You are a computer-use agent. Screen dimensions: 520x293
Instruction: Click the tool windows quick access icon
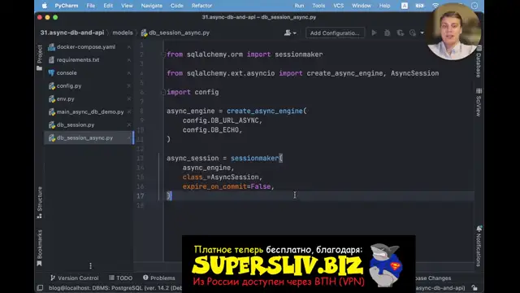tap(40, 287)
